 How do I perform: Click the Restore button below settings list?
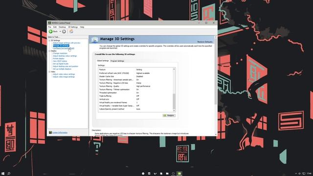169,115
